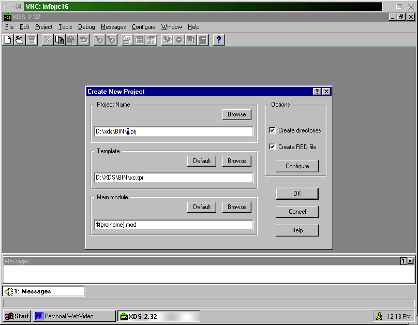
Task: Open the Edit menu
Action: (24, 27)
